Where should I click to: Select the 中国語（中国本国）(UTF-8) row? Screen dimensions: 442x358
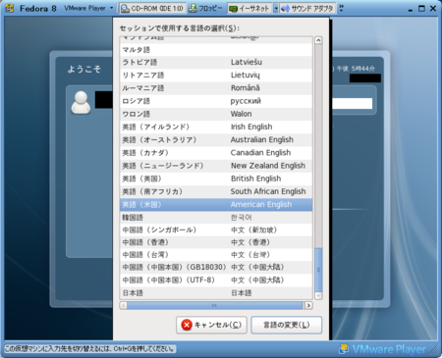[216, 280]
